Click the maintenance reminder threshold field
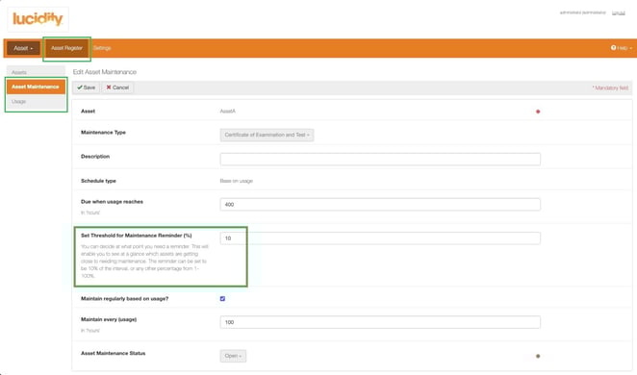637x375 pixels. pyautogui.click(x=380, y=238)
